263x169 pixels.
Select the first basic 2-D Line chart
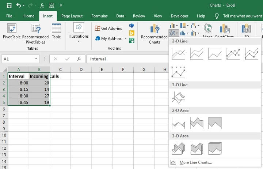point(178,54)
